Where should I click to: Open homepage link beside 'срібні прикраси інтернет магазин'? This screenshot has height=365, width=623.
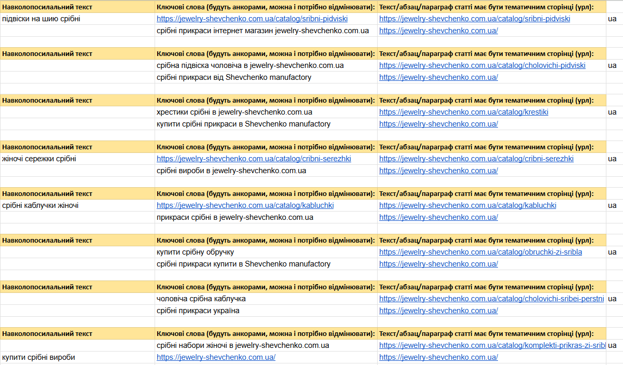click(438, 31)
